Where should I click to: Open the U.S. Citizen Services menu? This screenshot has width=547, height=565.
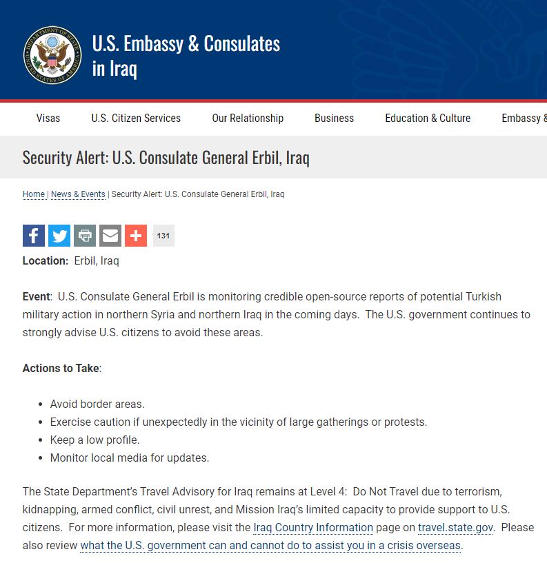(x=136, y=118)
